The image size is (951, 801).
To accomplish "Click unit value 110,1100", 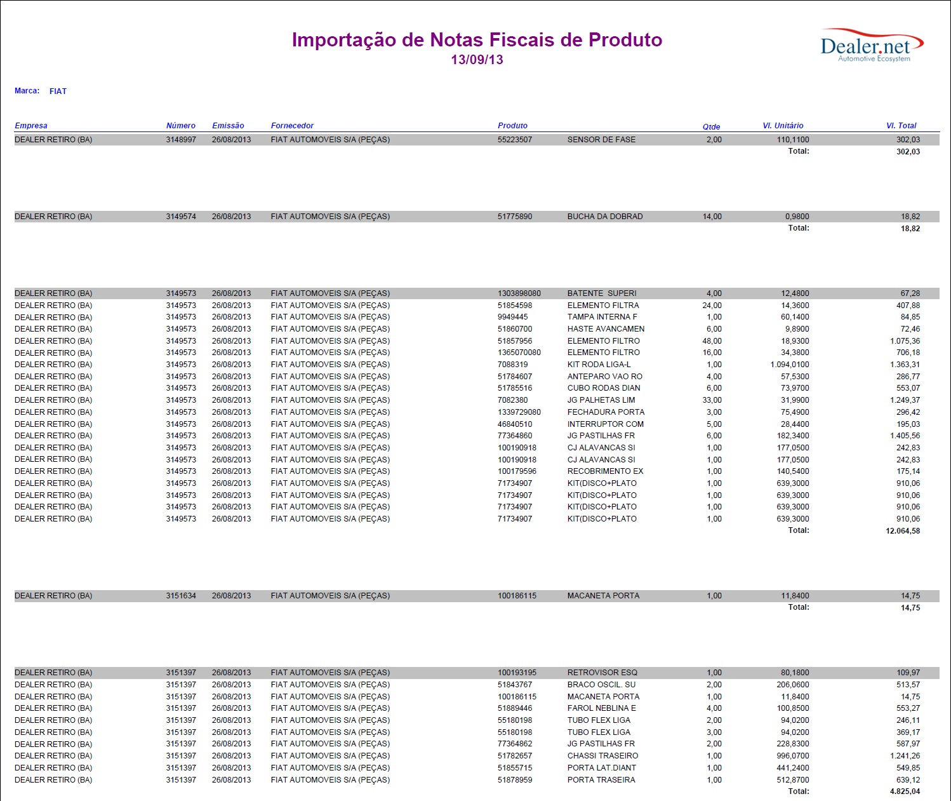I will point(793,140).
